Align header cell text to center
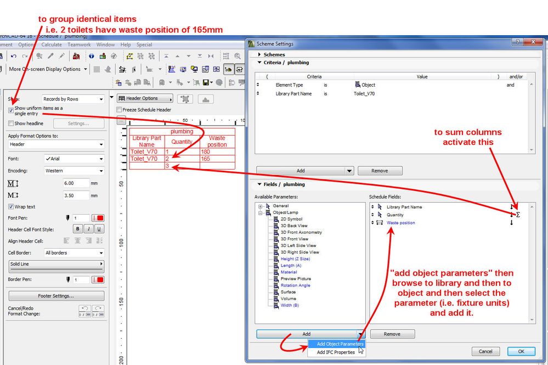The width and height of the screenshot is (548, 365). pos(77,241)
